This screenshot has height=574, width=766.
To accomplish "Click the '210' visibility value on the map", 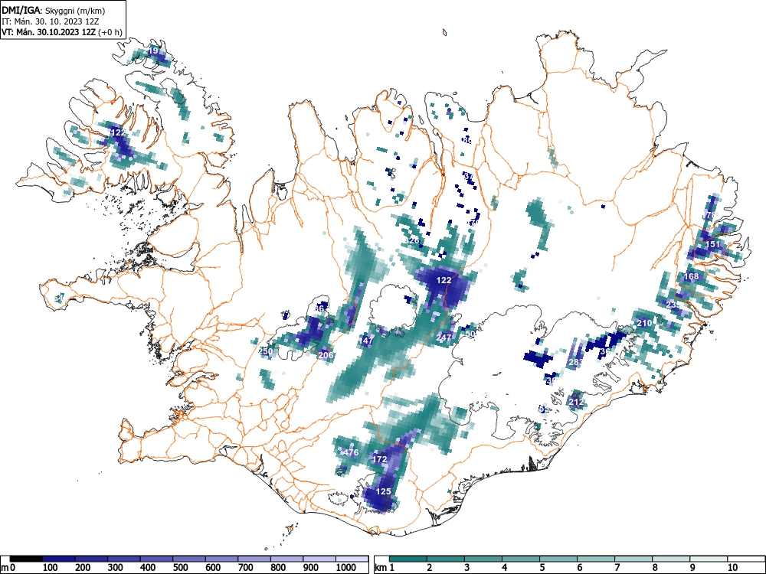I will point(644,323).
